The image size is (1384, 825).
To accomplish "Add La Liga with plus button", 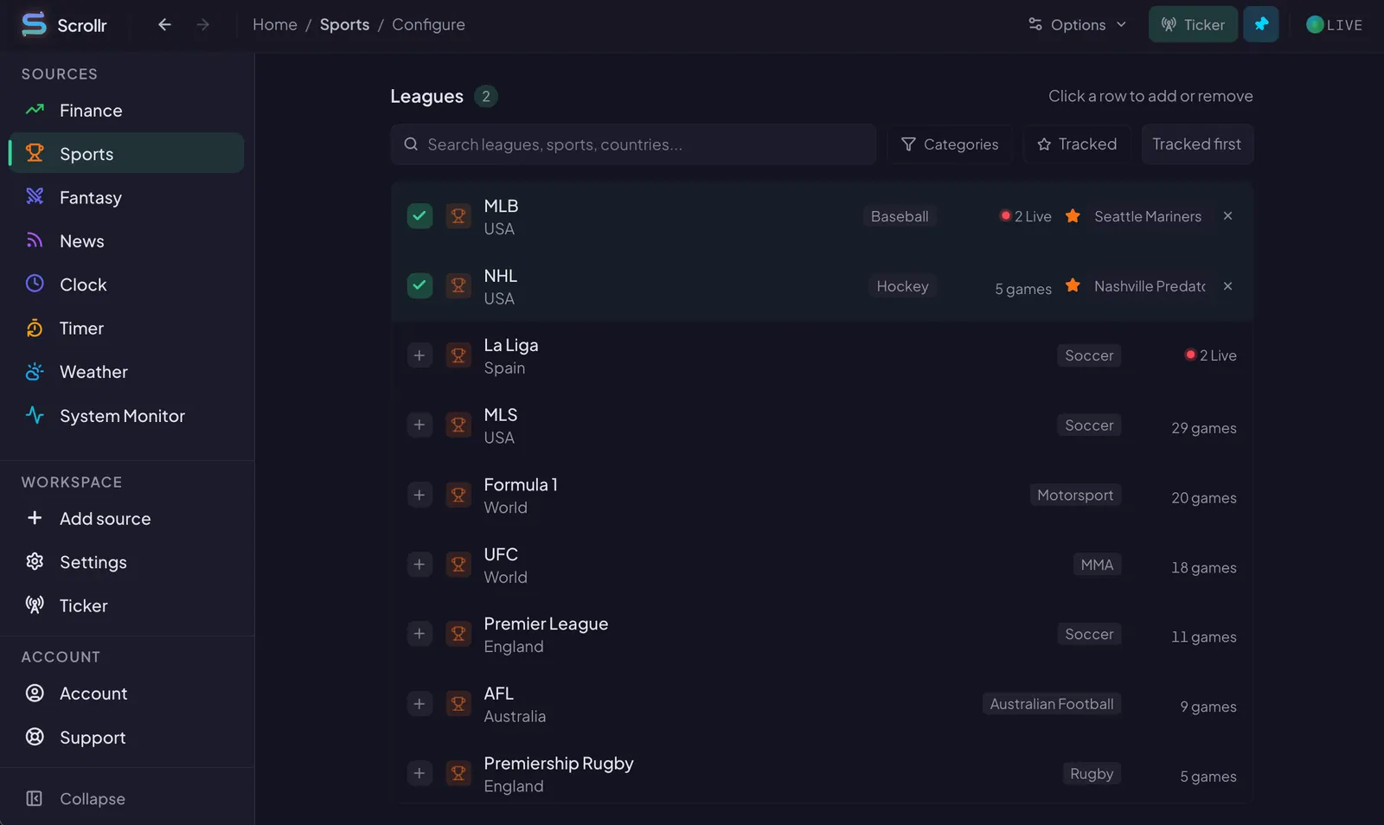I will tap(420, 355).
